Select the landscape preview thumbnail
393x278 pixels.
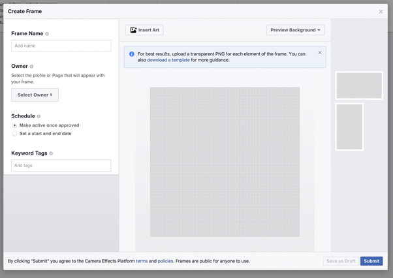click(359, 85)
